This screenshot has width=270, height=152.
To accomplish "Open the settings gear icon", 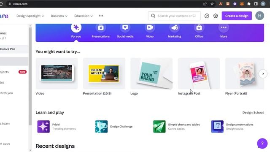I will coord(216,16).
